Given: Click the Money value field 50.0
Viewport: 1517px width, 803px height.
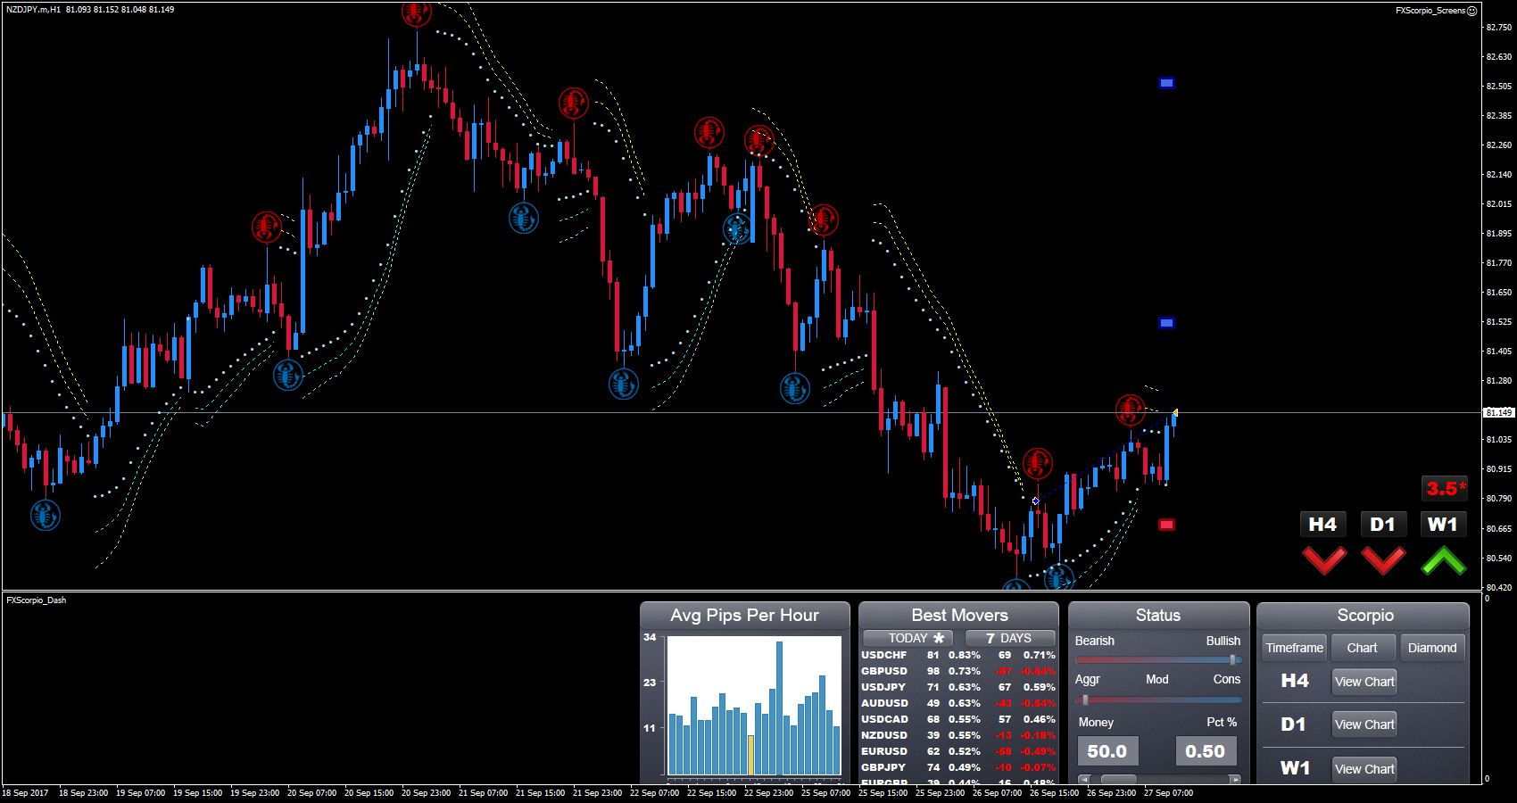Looking at the screenshot, I should pos(1107,751).
